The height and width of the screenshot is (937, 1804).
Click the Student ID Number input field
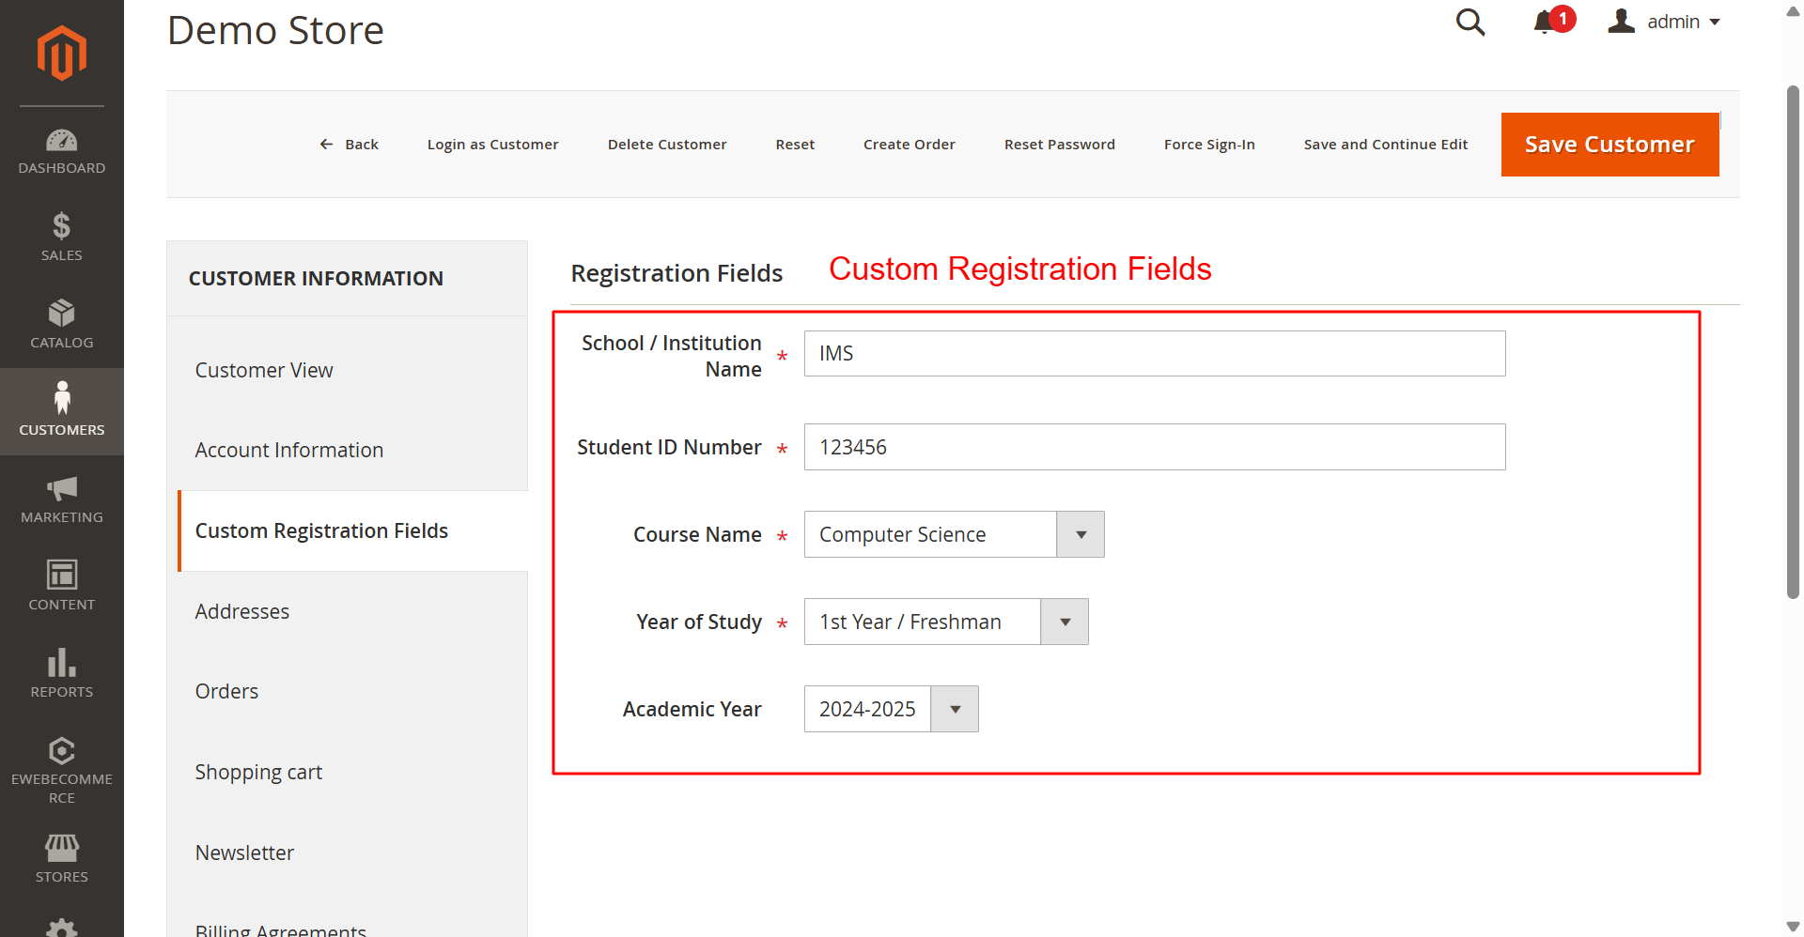coord(1155,447)
